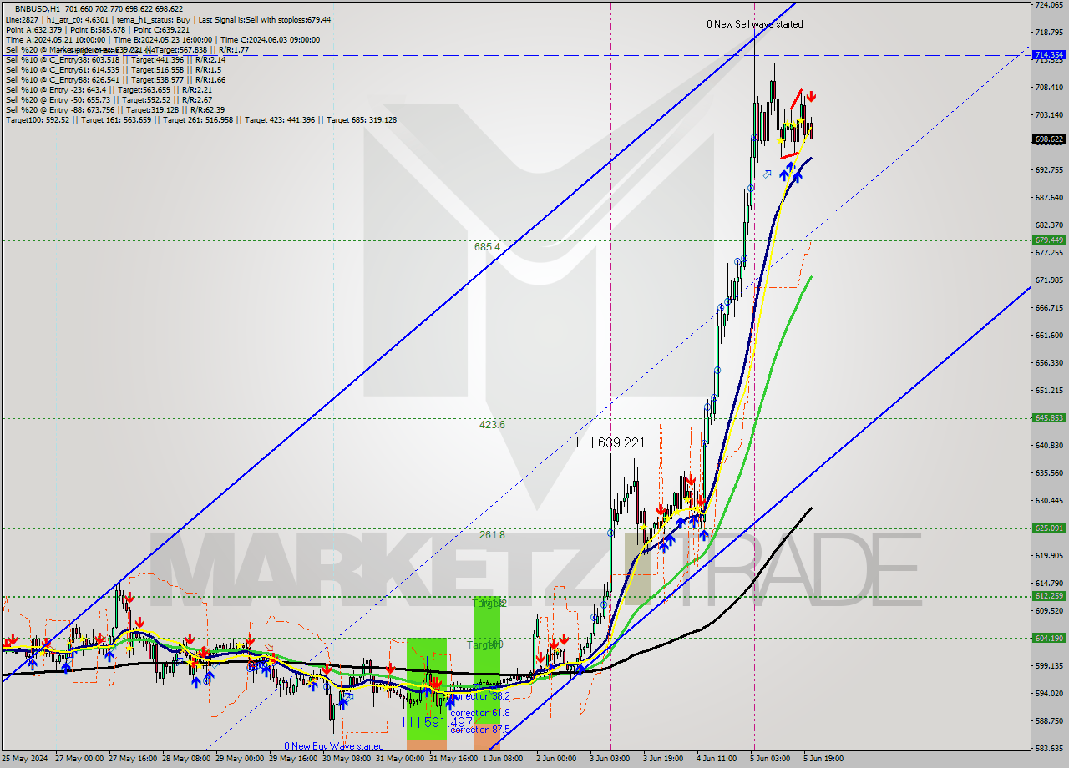Click the '5 Jun 19:00' time axis label
1069x768 pixels.
(x=823, y=759)
